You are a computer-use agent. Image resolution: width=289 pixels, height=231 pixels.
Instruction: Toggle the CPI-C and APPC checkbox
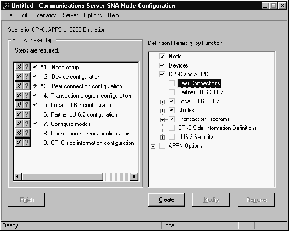(x=162, y=74)
